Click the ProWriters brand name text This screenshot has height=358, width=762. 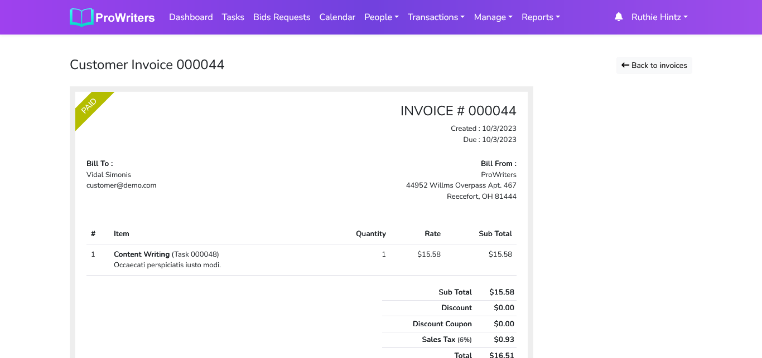[125, 18]
